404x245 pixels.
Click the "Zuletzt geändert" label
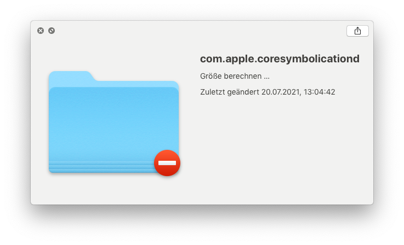click(230, 92)
